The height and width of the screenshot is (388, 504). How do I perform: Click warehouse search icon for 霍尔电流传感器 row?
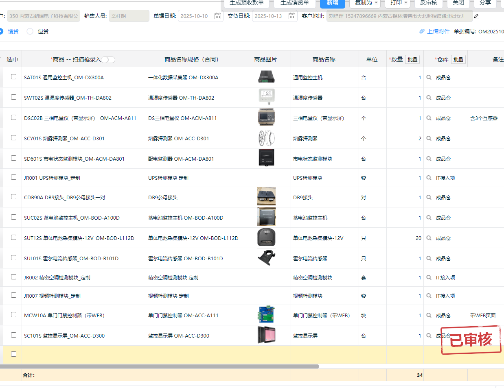click(429, 258)
